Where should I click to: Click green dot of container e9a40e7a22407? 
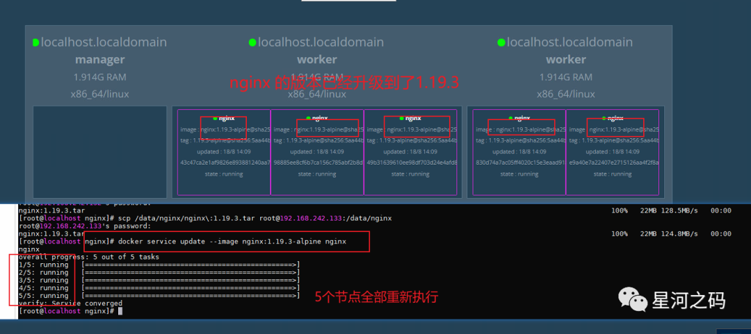coord(604,118)
